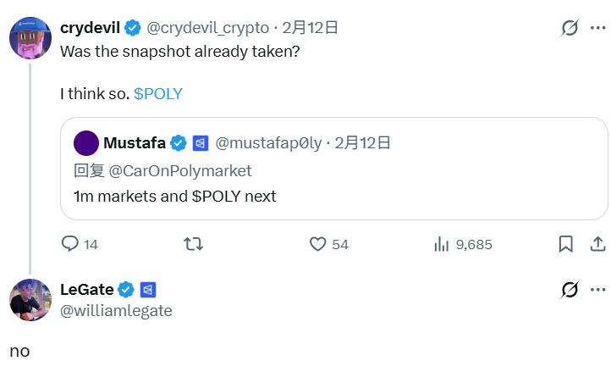Click LeGate's blue verified checkmark
Image resolution: width=611 pixels, height=372 pixels.
coord(126,290)
